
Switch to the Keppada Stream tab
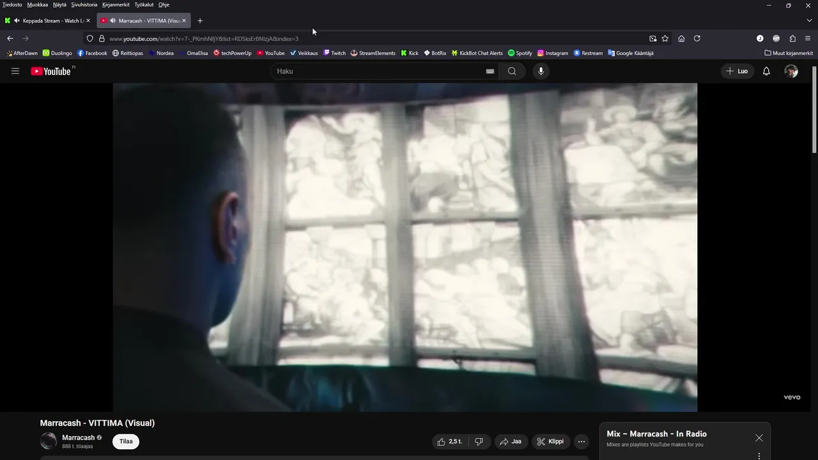click(x=48, y=20)
